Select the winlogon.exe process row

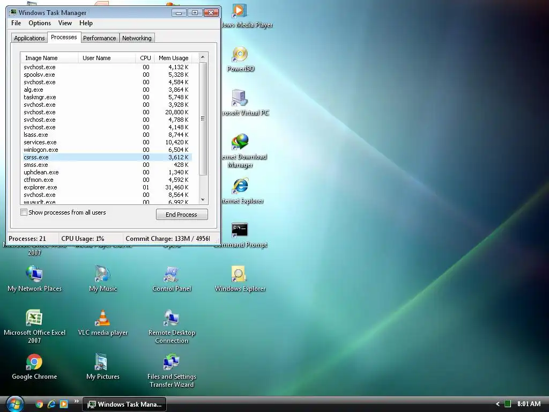(107, 150)
